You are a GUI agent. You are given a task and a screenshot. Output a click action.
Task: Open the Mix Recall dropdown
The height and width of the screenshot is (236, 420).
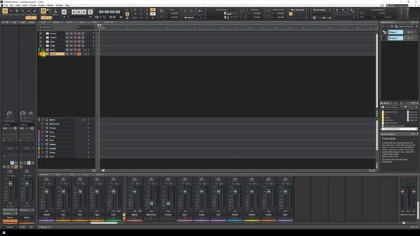point(192,18)
